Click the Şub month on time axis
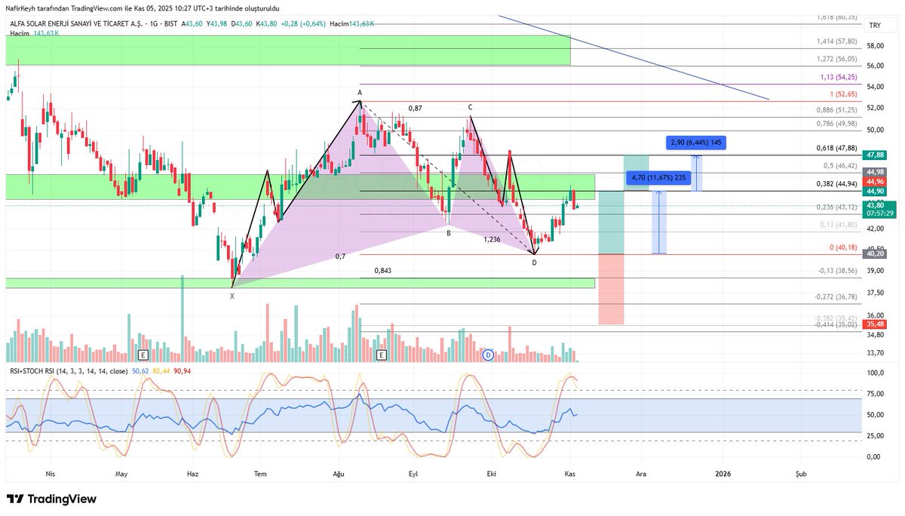This screenshot has width=905, height=516. 801,475
